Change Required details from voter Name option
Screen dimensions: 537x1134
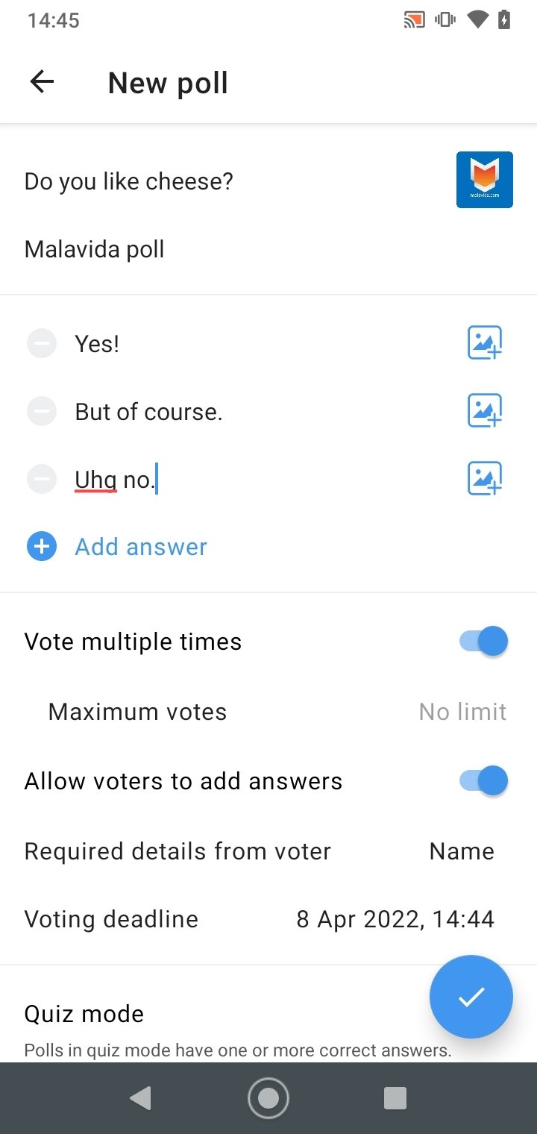click(462, 851)
